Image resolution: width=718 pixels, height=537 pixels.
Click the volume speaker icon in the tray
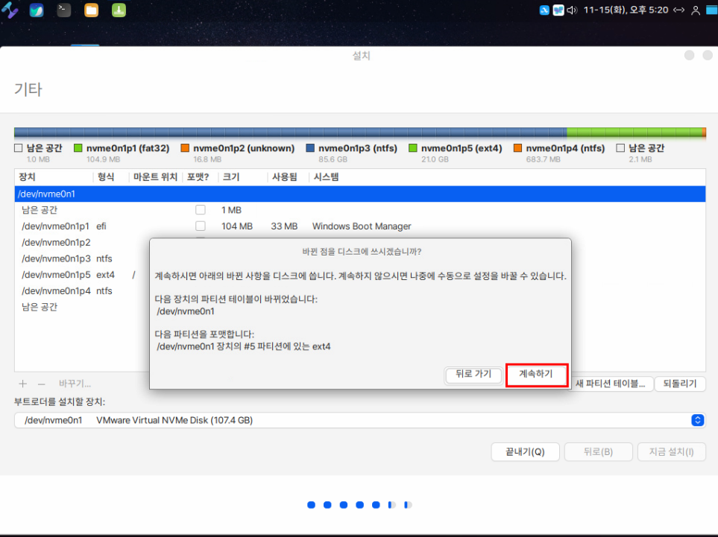click(572, 10)
